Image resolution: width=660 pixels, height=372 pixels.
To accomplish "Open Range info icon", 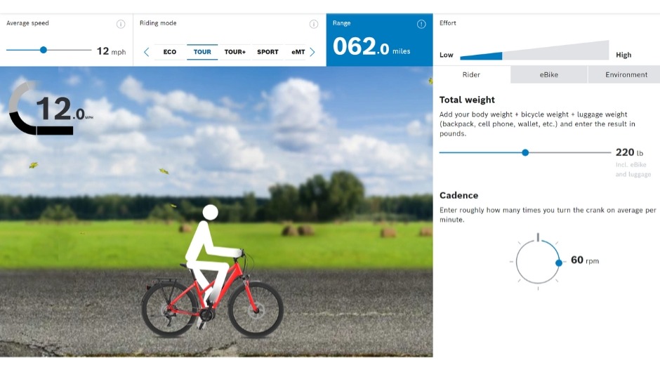I will pyautogui.click(x=421, y=24).
